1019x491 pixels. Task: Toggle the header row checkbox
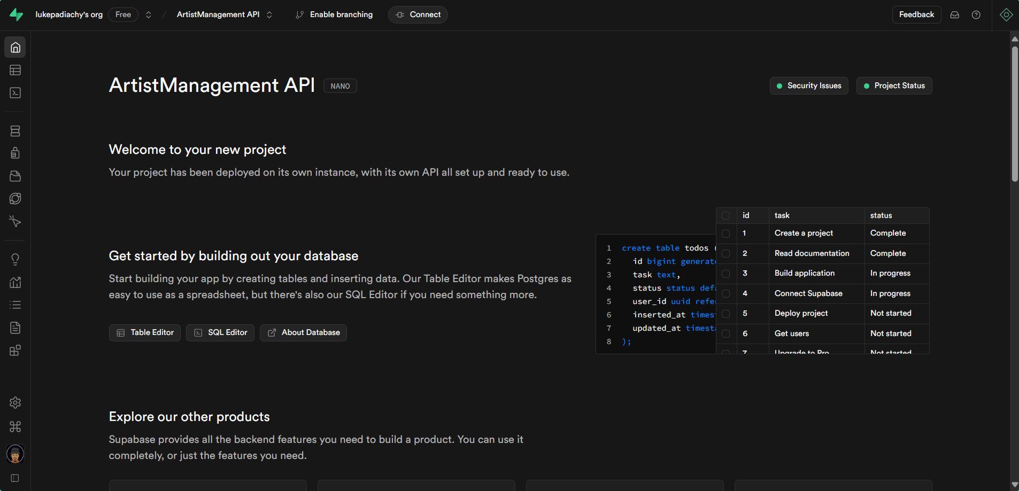tap(726, 216)
